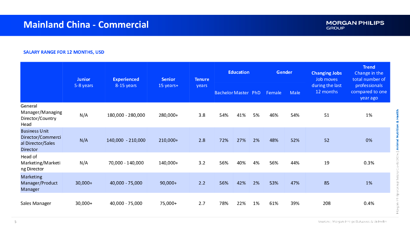Viewport: 410px width, 231px height.
Task: Click the 208 Changing Jobs value
Action: [326, 203]
